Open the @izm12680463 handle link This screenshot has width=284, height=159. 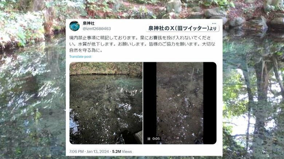97,29
